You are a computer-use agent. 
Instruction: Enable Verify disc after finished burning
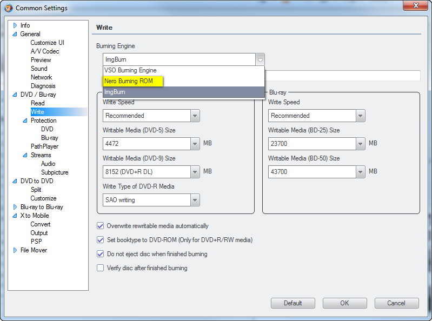click(x=100, y=268)
